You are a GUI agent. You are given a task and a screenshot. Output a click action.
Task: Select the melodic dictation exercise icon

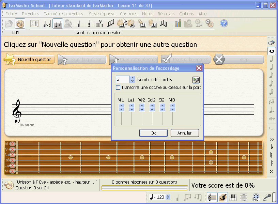click(163, 23)
